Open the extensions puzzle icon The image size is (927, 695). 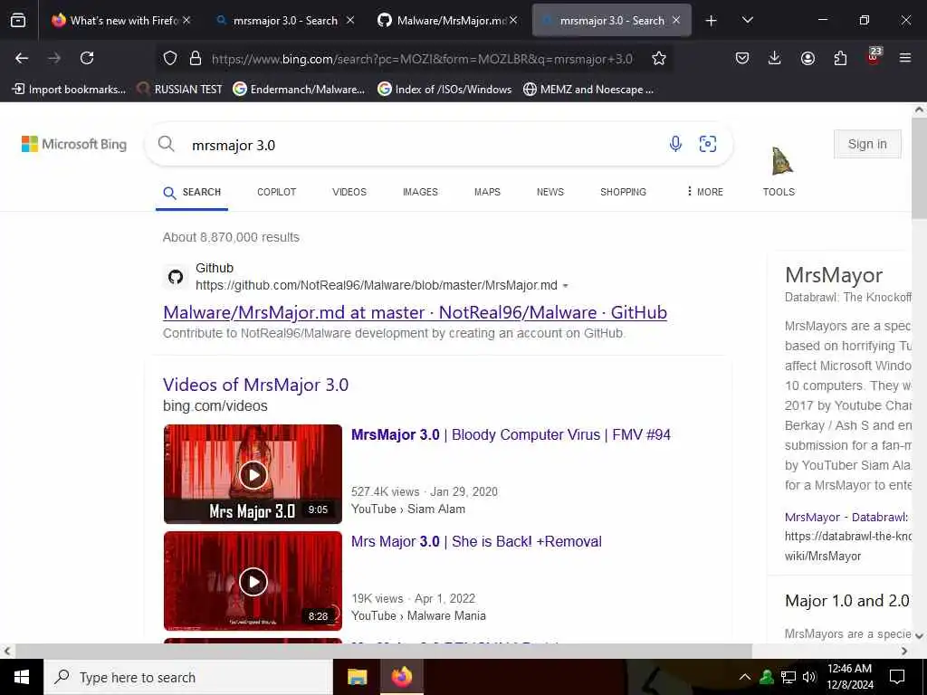pyautogui.click(x=840, y=58)
